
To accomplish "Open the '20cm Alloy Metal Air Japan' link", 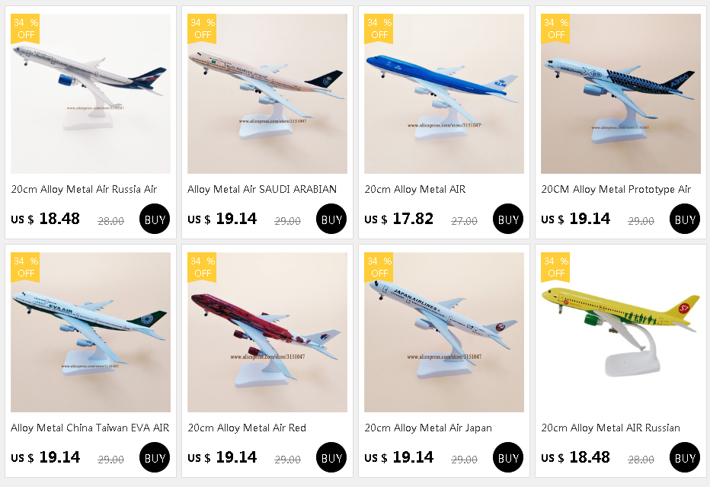I will [x=428, y=428].
